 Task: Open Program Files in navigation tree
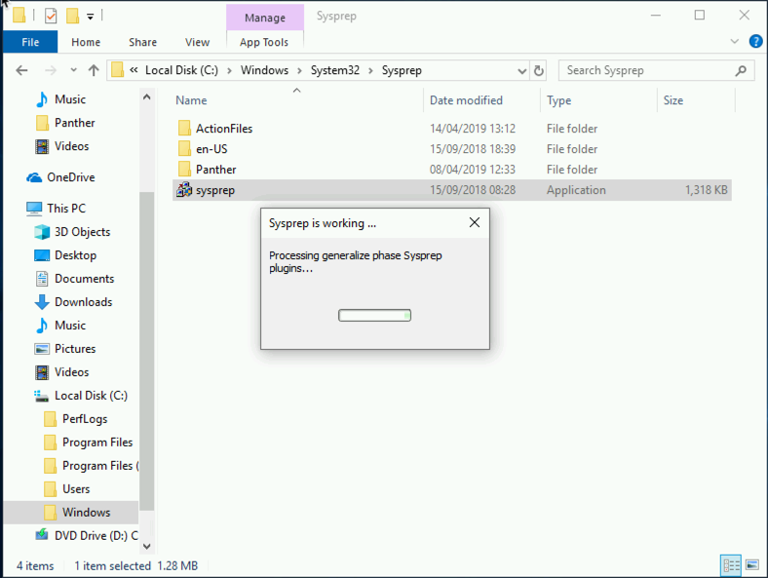click(97, 443)
